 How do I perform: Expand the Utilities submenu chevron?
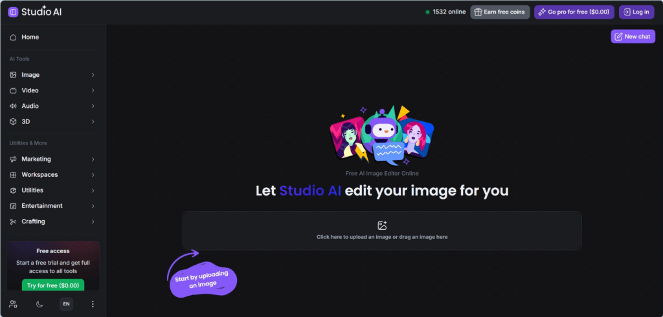(x=93, y=190)
